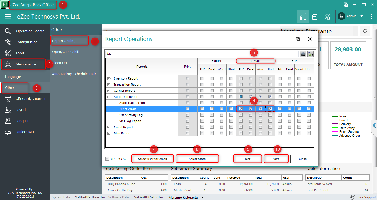Click the Payroll money icon
377x200 pixels.
point(8,110)
